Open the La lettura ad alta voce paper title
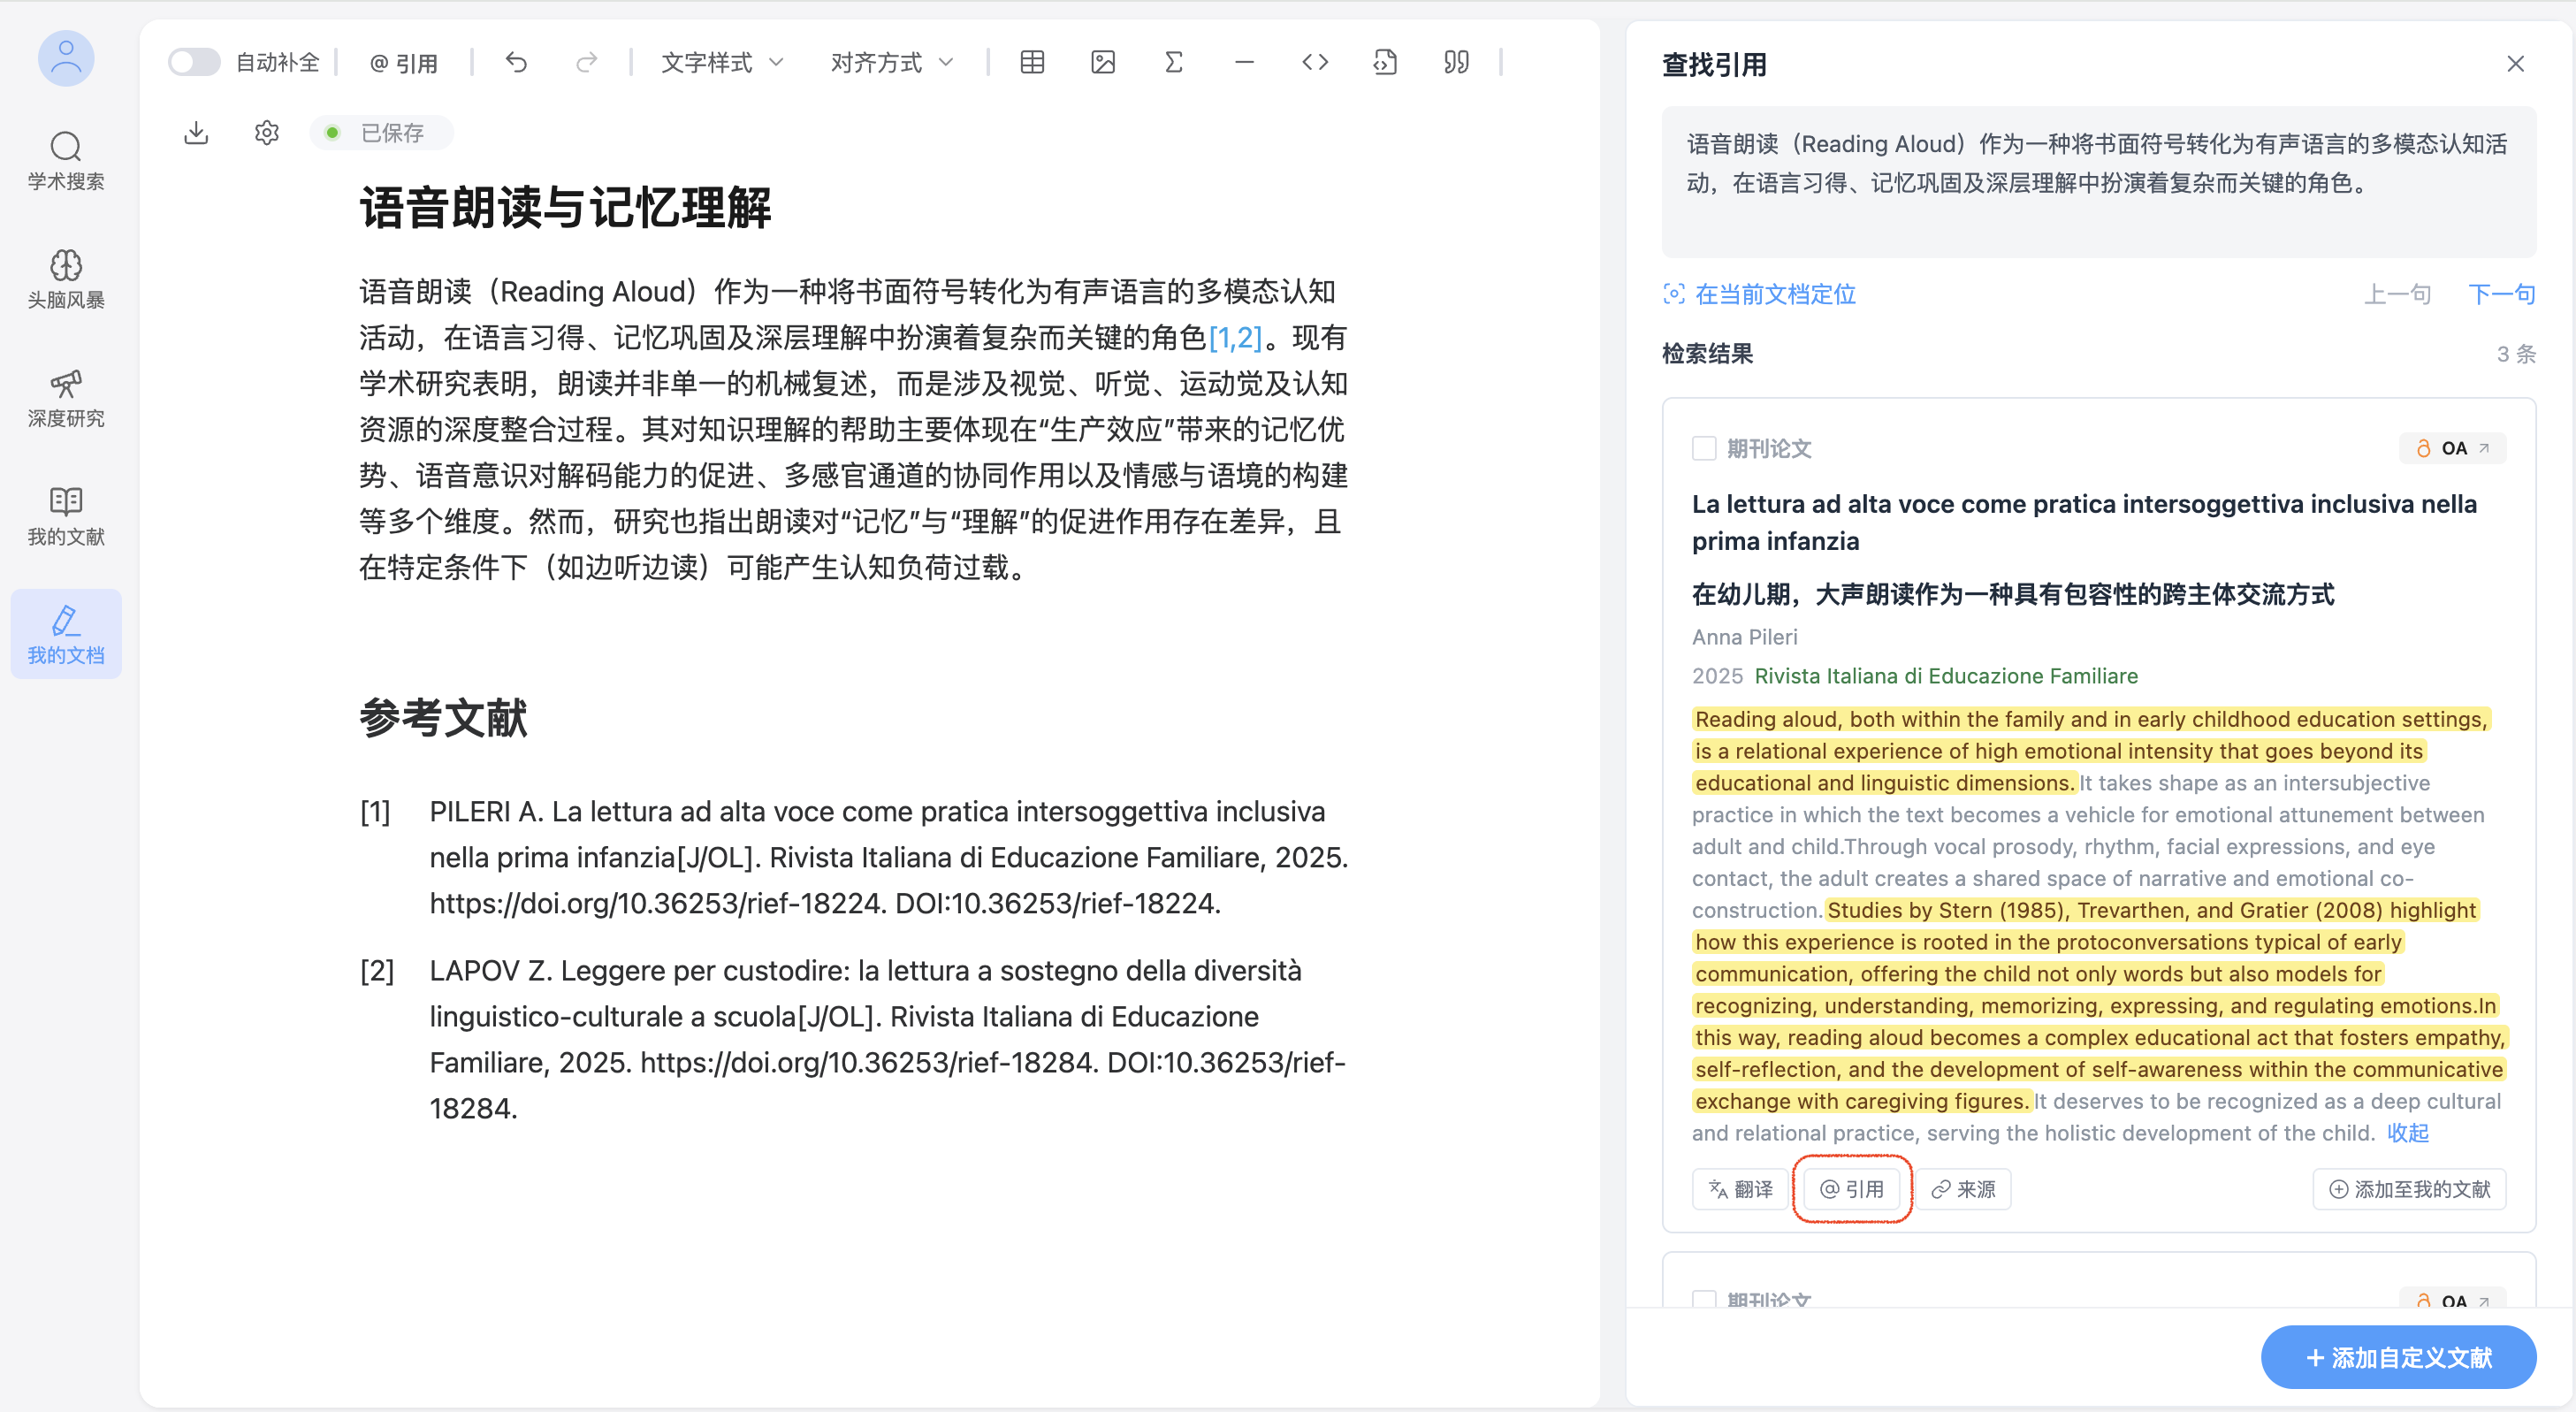The image size is (2576, 1412). pyautogui.click(x=2084, y=522)
